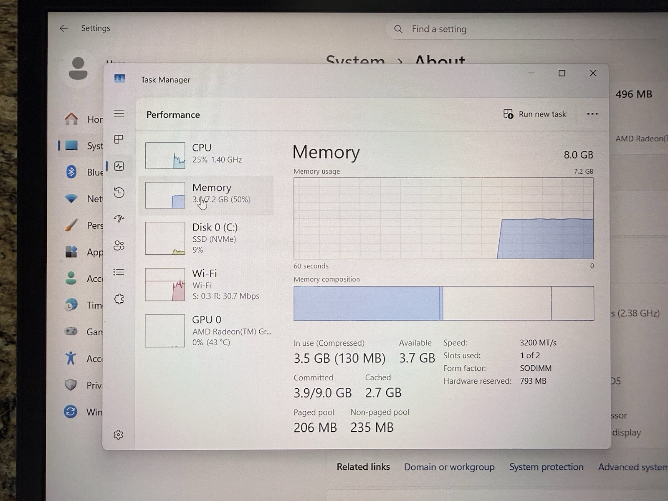Open Accessibility in Settings sidebar
The width and height of the screenshot is (668, 501).
click(83, 359)
